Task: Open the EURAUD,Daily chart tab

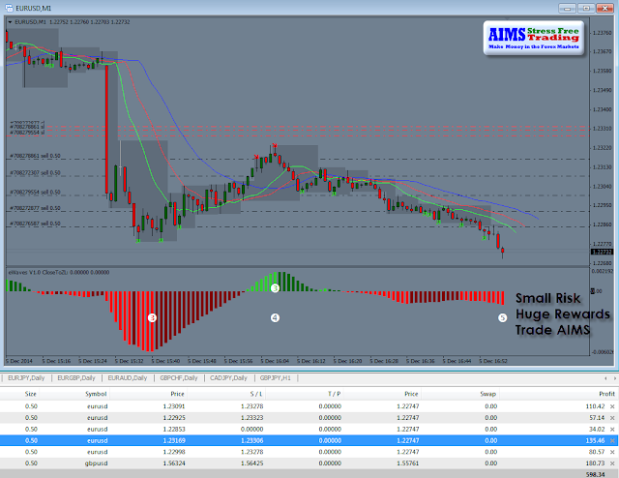Action: tap(127, 378)
